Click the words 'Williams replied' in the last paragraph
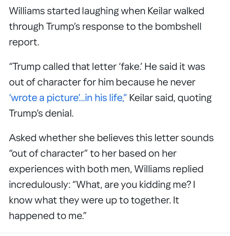Image resolution: width=230 pixels, height=236 pixels. (169, 169)
